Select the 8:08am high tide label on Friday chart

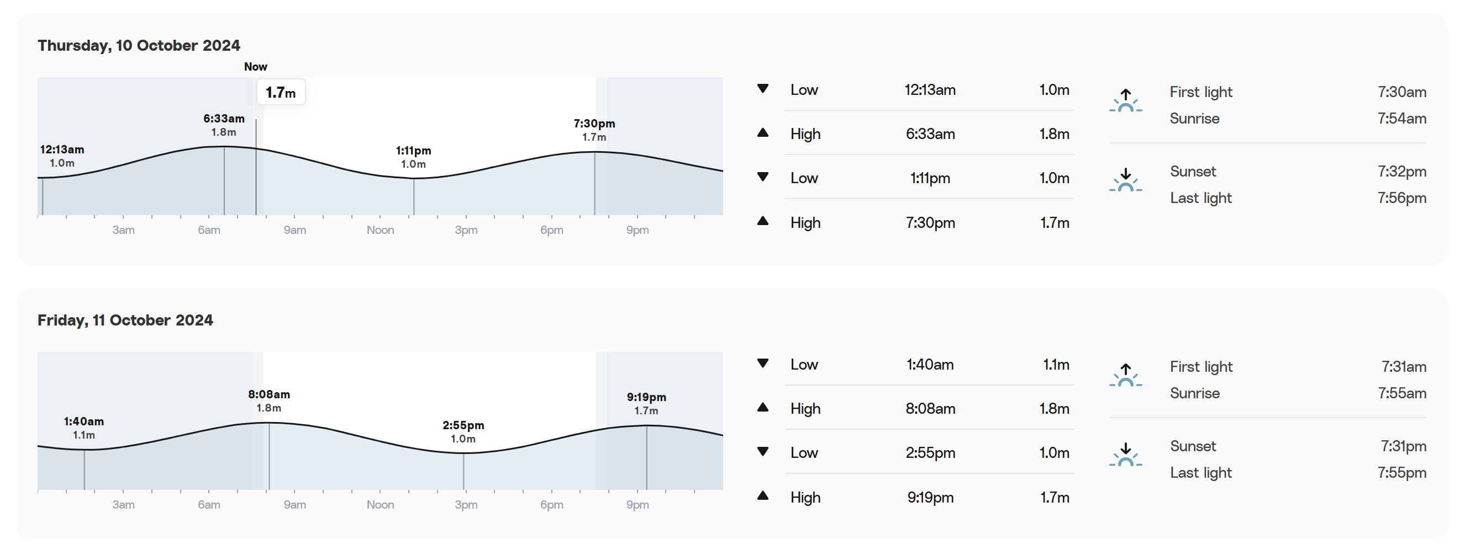269,401
